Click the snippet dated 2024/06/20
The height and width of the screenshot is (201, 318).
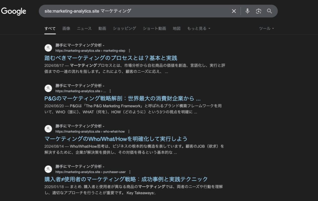tap(133, 109)
